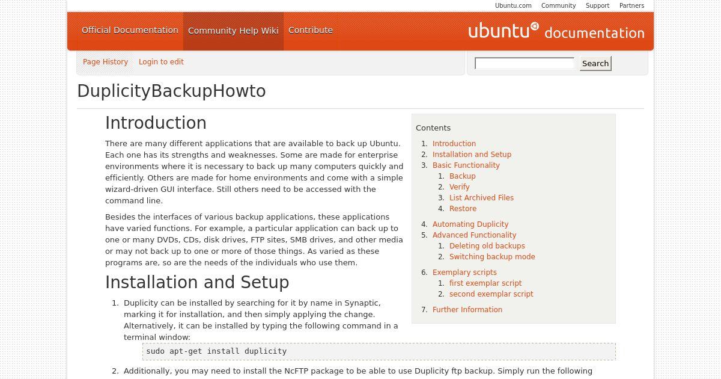
Task: Jump to Installation and Setup in Contents
Action: (472, 155)
